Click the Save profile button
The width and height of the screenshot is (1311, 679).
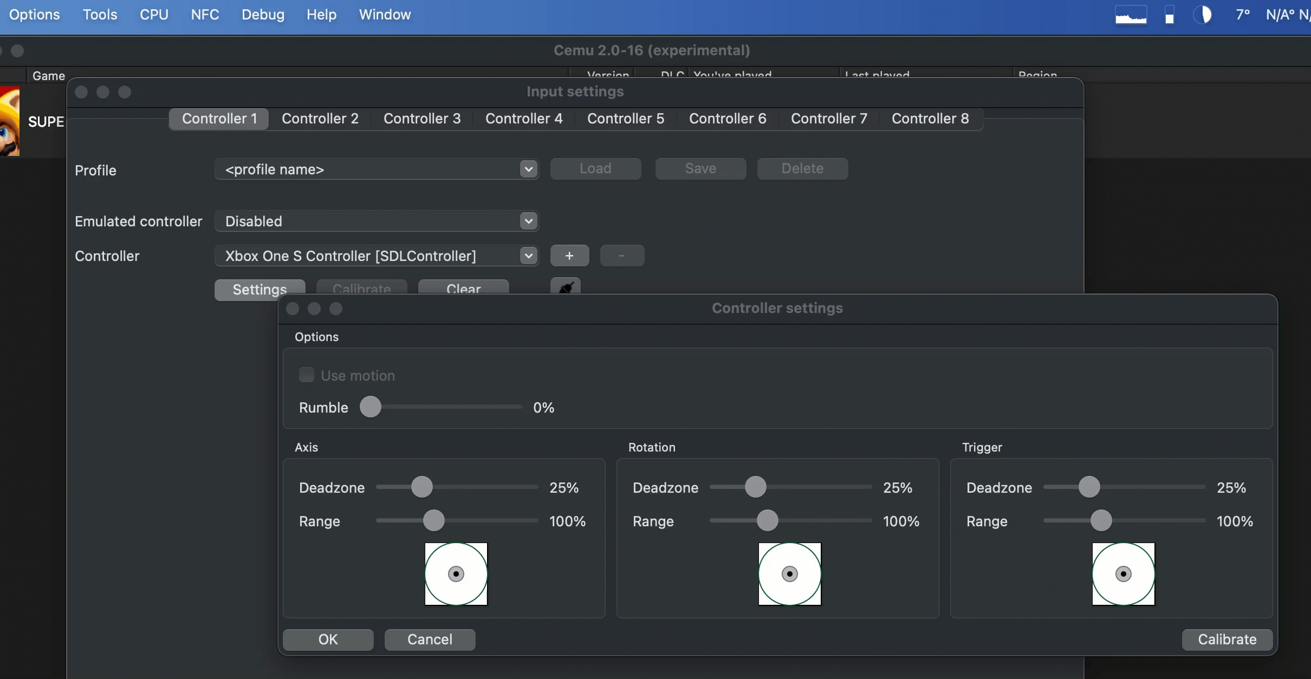click(x=700, y=169)
